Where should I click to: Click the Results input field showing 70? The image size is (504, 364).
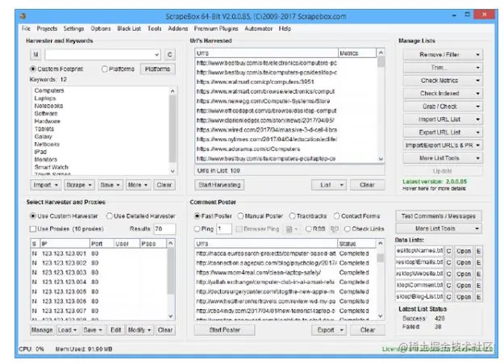[x=165, y=229]
